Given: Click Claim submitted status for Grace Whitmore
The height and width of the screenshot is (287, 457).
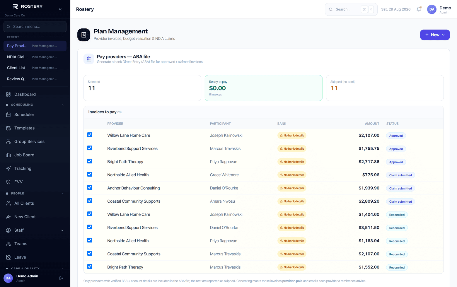Looking at the screenshot, I should point(400,175).
